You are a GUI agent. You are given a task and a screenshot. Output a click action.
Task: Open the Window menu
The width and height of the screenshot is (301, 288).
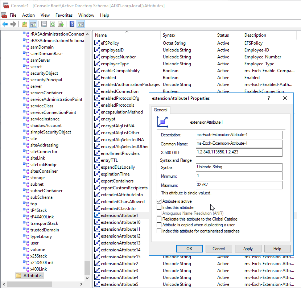pos(86,15)
